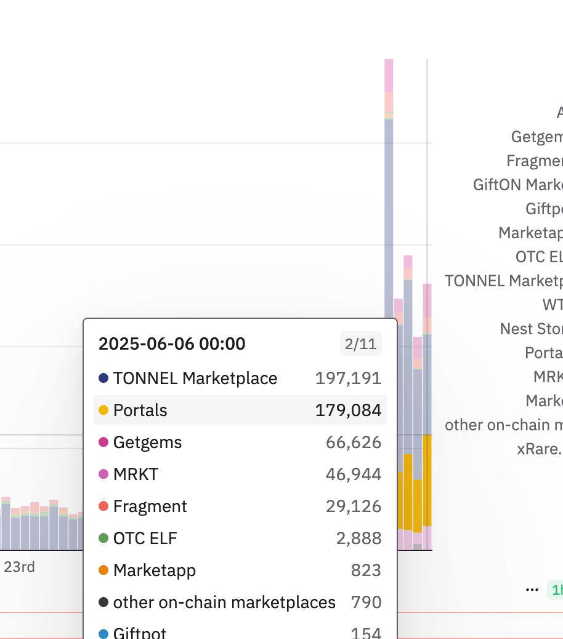Click the dark blue TONNEL Marketplace dot in tooltip
The height and width of the screenshot is (639, 563).
(103, 378)
